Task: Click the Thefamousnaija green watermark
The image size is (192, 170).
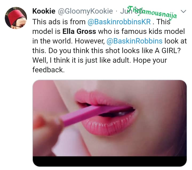Action: point(152,12)
